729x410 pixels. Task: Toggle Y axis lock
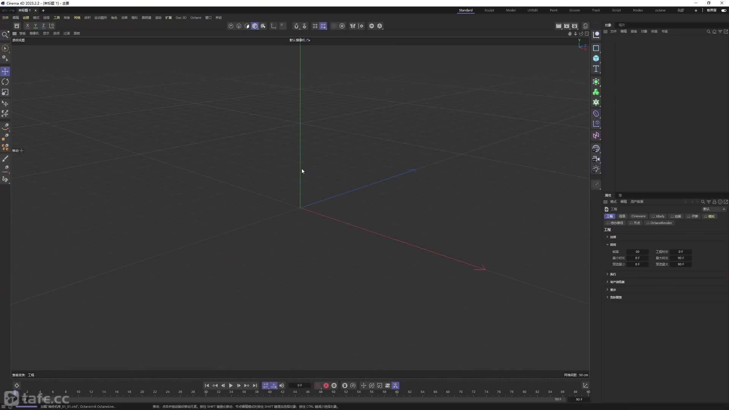35,26
